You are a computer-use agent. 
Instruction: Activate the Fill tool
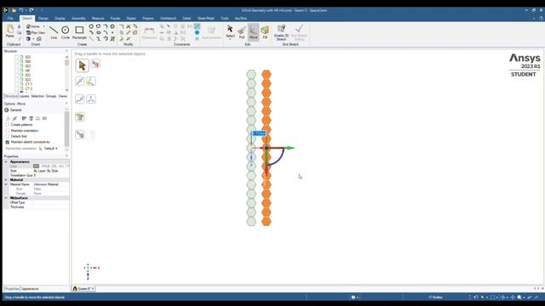tap(265, 32)
